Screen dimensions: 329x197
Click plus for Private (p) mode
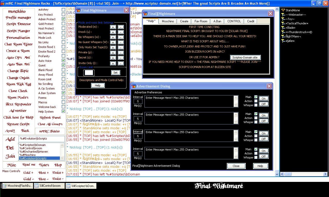tap(113, 53)
